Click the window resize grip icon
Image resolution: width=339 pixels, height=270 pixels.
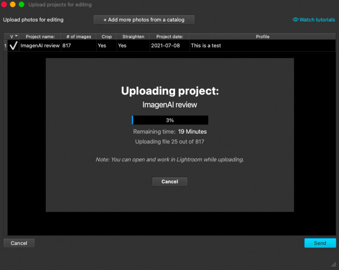334,264
